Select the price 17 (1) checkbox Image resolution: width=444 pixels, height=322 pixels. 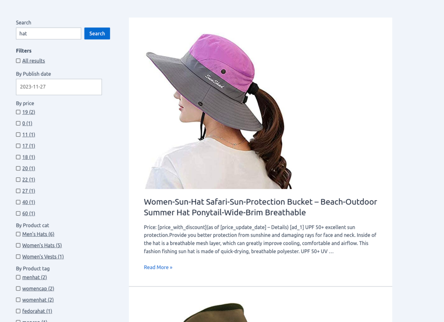coord(18,146)
